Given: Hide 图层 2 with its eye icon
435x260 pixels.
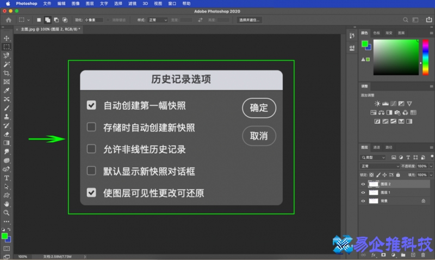Looking at the screenshot, I should [363, 184].
